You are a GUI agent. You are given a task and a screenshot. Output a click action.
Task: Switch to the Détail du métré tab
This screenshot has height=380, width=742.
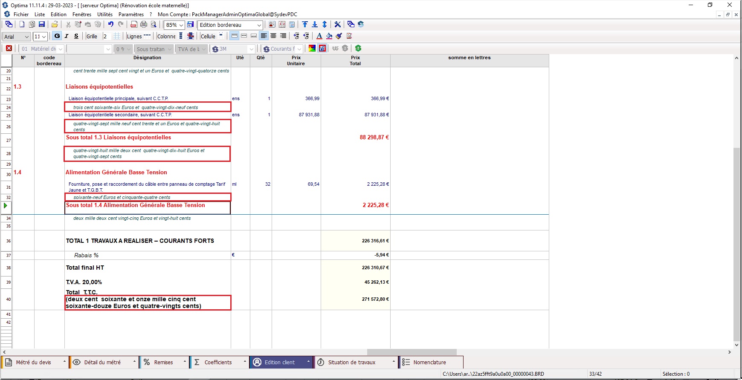pyautogui.click(x=104, y=362)
